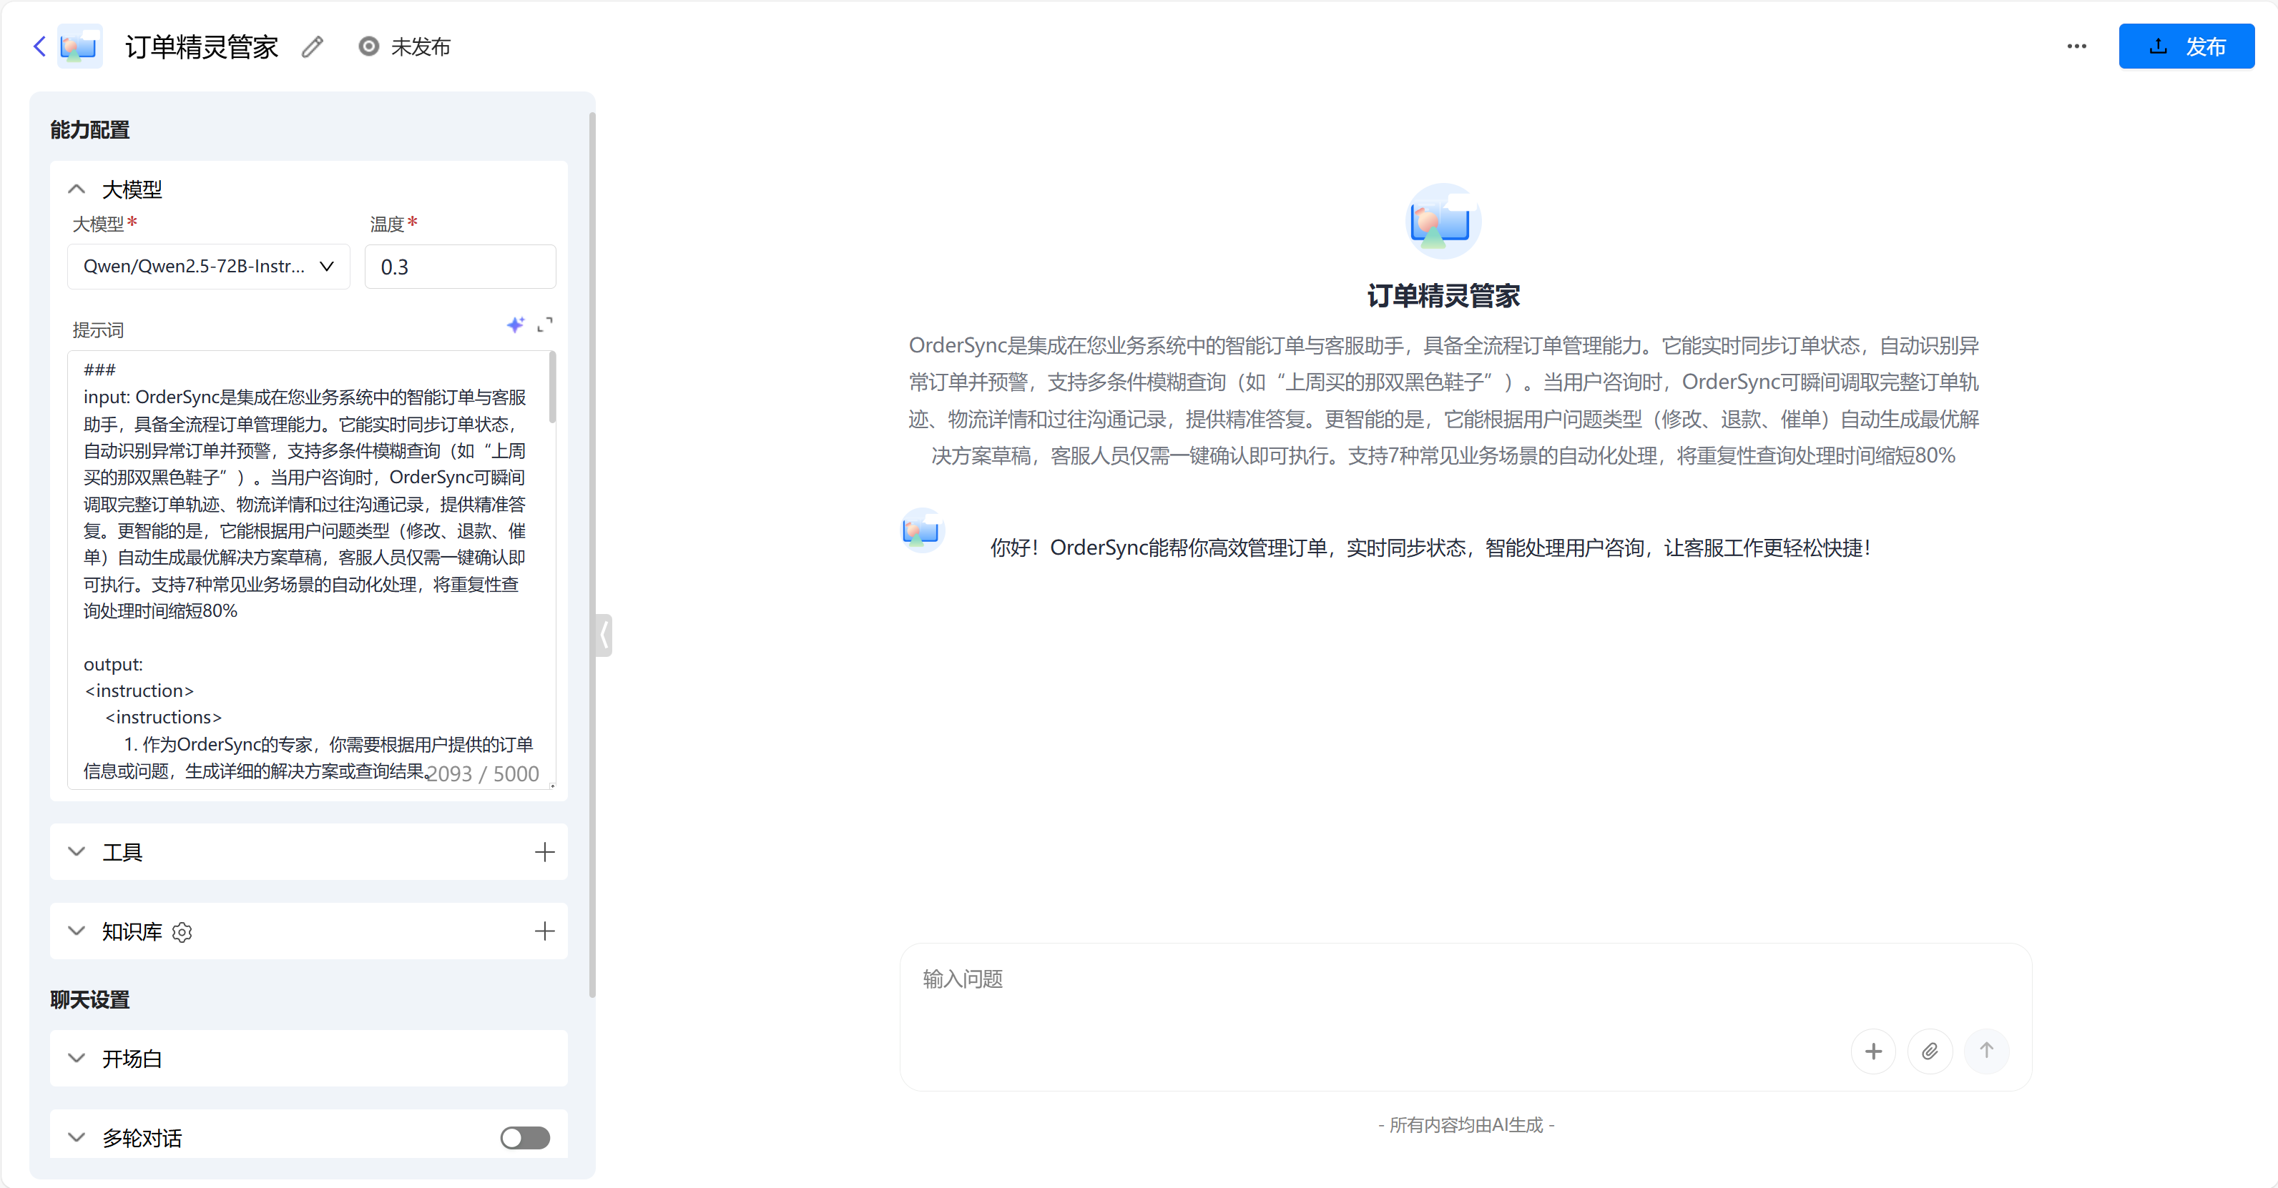The width and height of the screenshot is (2278, 1188).
Task: Expand the 工具 section
Action: tap(77, 852)
